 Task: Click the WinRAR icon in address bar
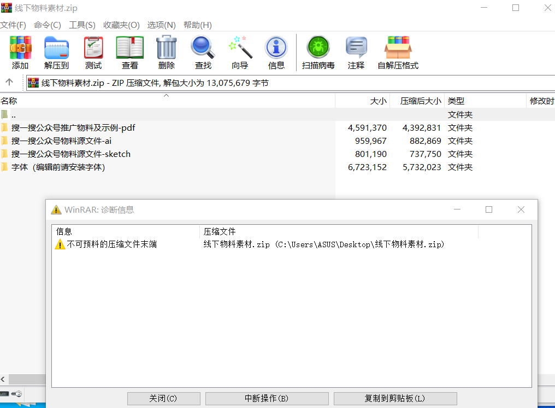(33, 83)
